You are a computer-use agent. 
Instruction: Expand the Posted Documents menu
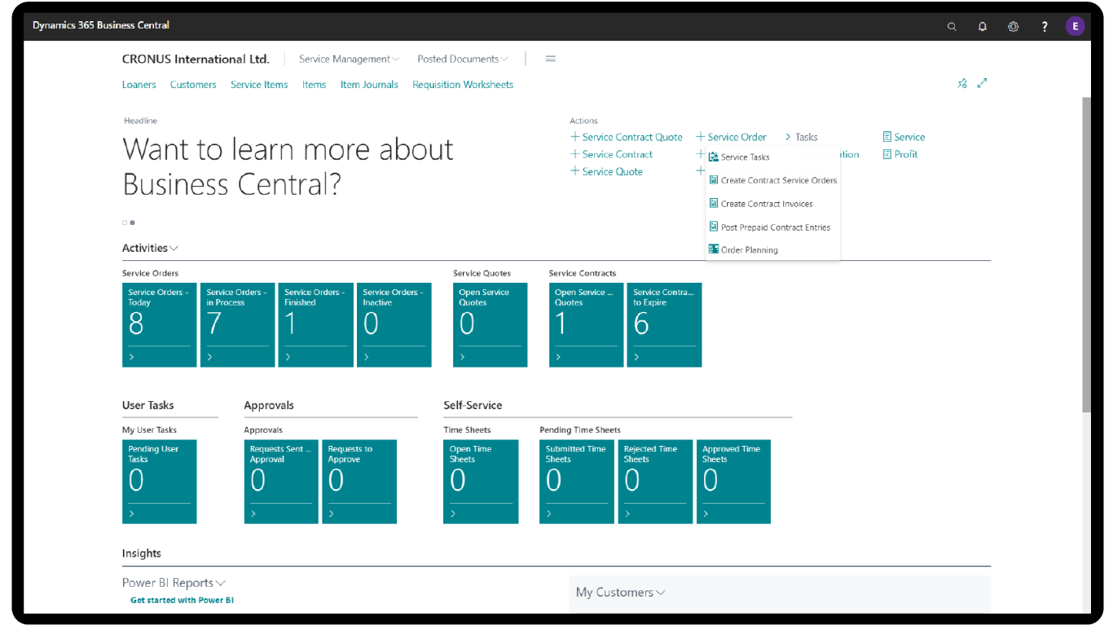click(x=462, y=59)
